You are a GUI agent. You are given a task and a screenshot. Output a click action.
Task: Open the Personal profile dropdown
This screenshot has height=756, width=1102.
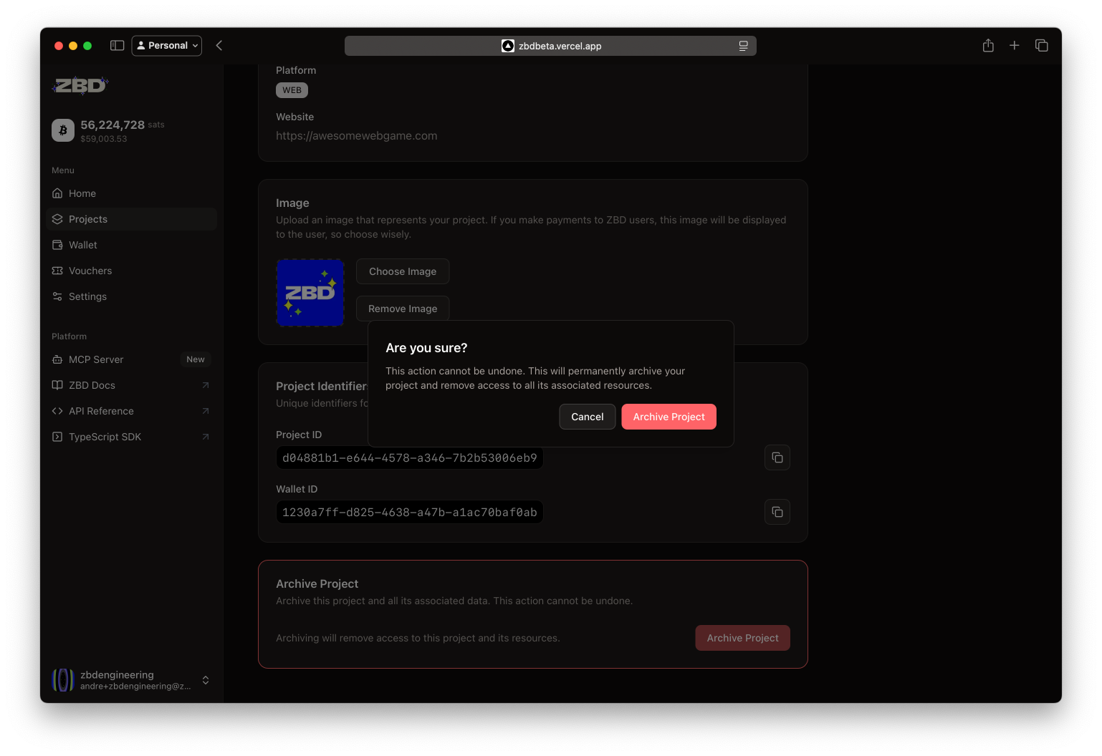(166, 45)
